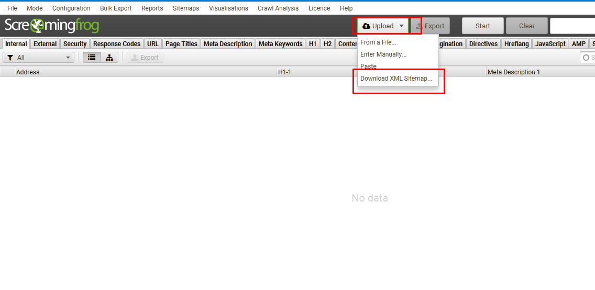Viewport: 595px width, 290px height.
Task: Open the Reports menu
Action: tap(152, 8)
